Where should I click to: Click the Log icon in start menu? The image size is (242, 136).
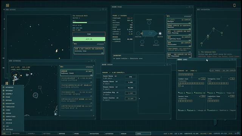[x=4, y=126]
